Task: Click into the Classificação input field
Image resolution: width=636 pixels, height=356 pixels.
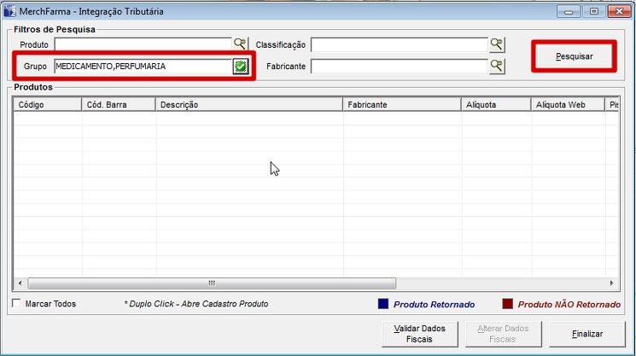Action: (x=399, y=44)
